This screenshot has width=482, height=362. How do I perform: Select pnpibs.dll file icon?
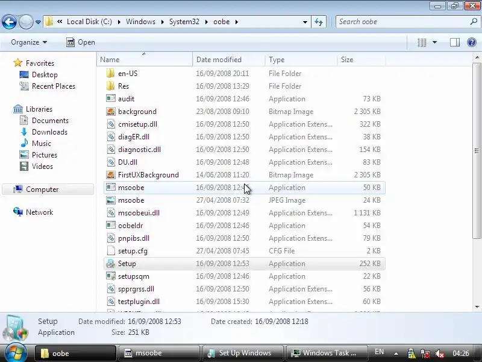point(111,238)
